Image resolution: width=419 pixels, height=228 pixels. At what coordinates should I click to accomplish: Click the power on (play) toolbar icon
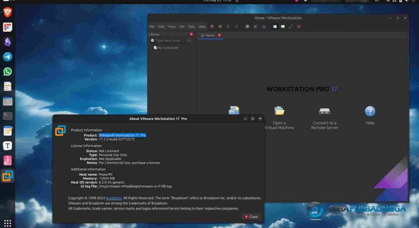[x=228, y=27]
